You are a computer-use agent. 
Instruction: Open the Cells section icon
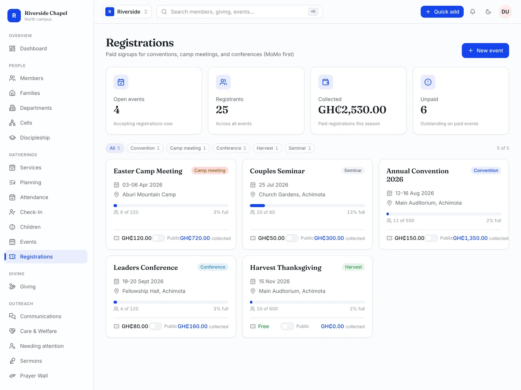point(12,123)
